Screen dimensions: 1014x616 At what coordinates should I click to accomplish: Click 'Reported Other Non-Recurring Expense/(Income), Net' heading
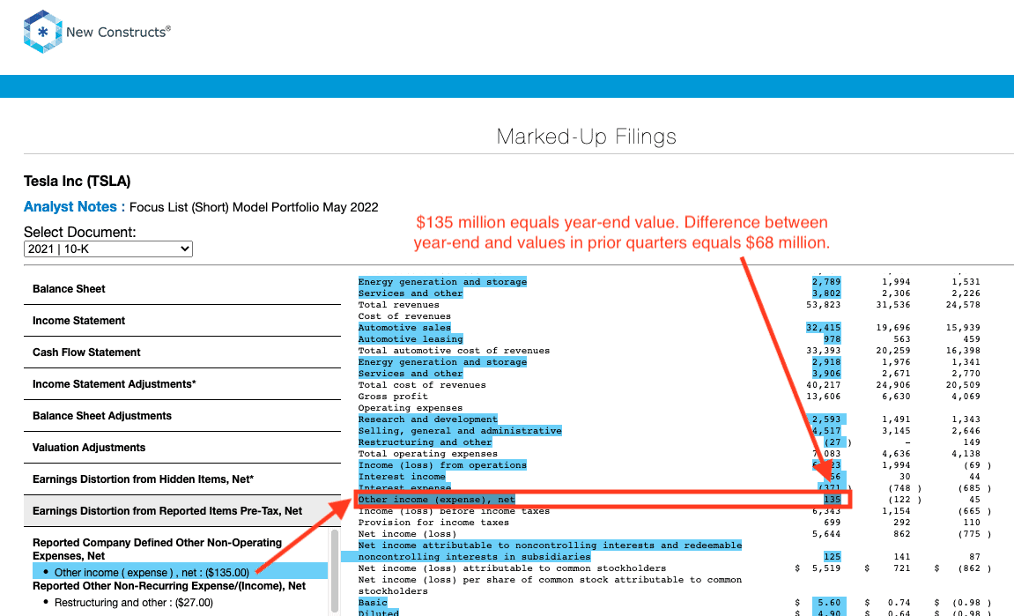point(169,585)
